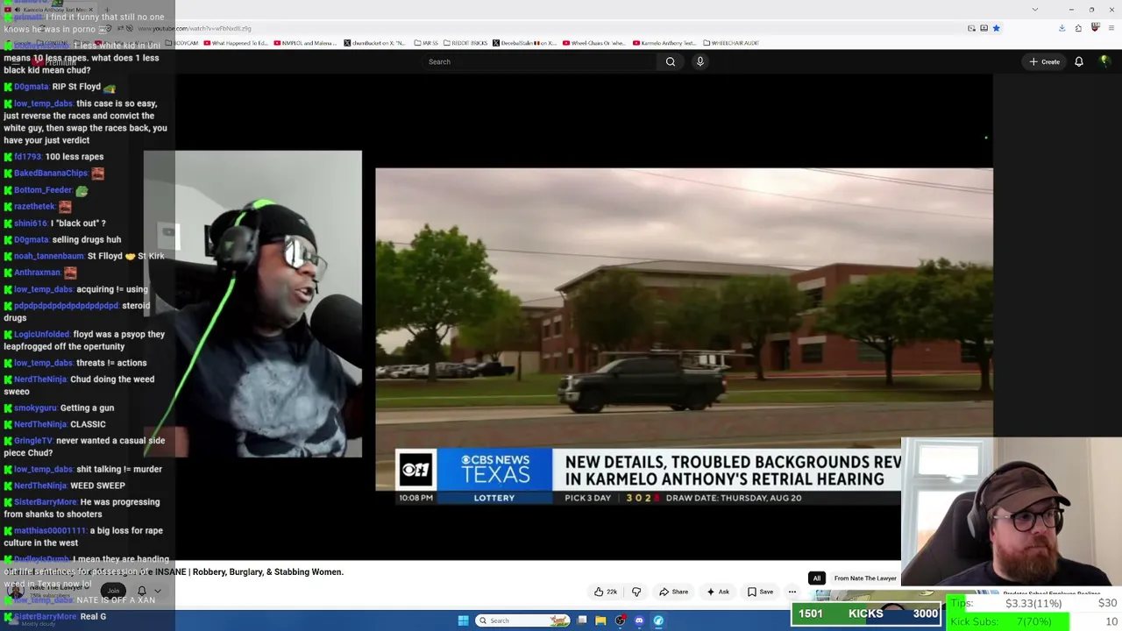Open the WHEELCHAIR AUDIT bookmark
Image resolution: width=1122 pixels, height=631 pixels.
click(x=730, y=43)
